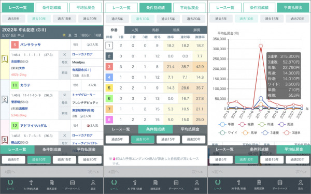This screenshot has width=311, height=194.
Task: Switch to the 人気 statistics tab
Action: click(x=135, y=30)
